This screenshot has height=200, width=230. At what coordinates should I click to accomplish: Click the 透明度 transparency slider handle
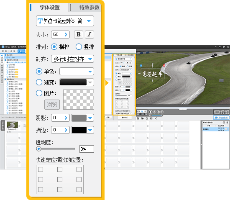coord(38,149)
